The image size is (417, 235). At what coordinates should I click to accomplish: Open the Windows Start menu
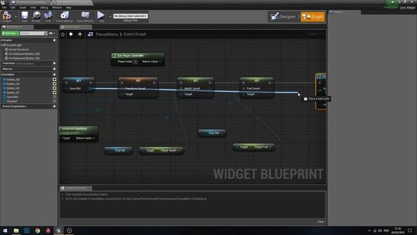(x=5, y=230)
